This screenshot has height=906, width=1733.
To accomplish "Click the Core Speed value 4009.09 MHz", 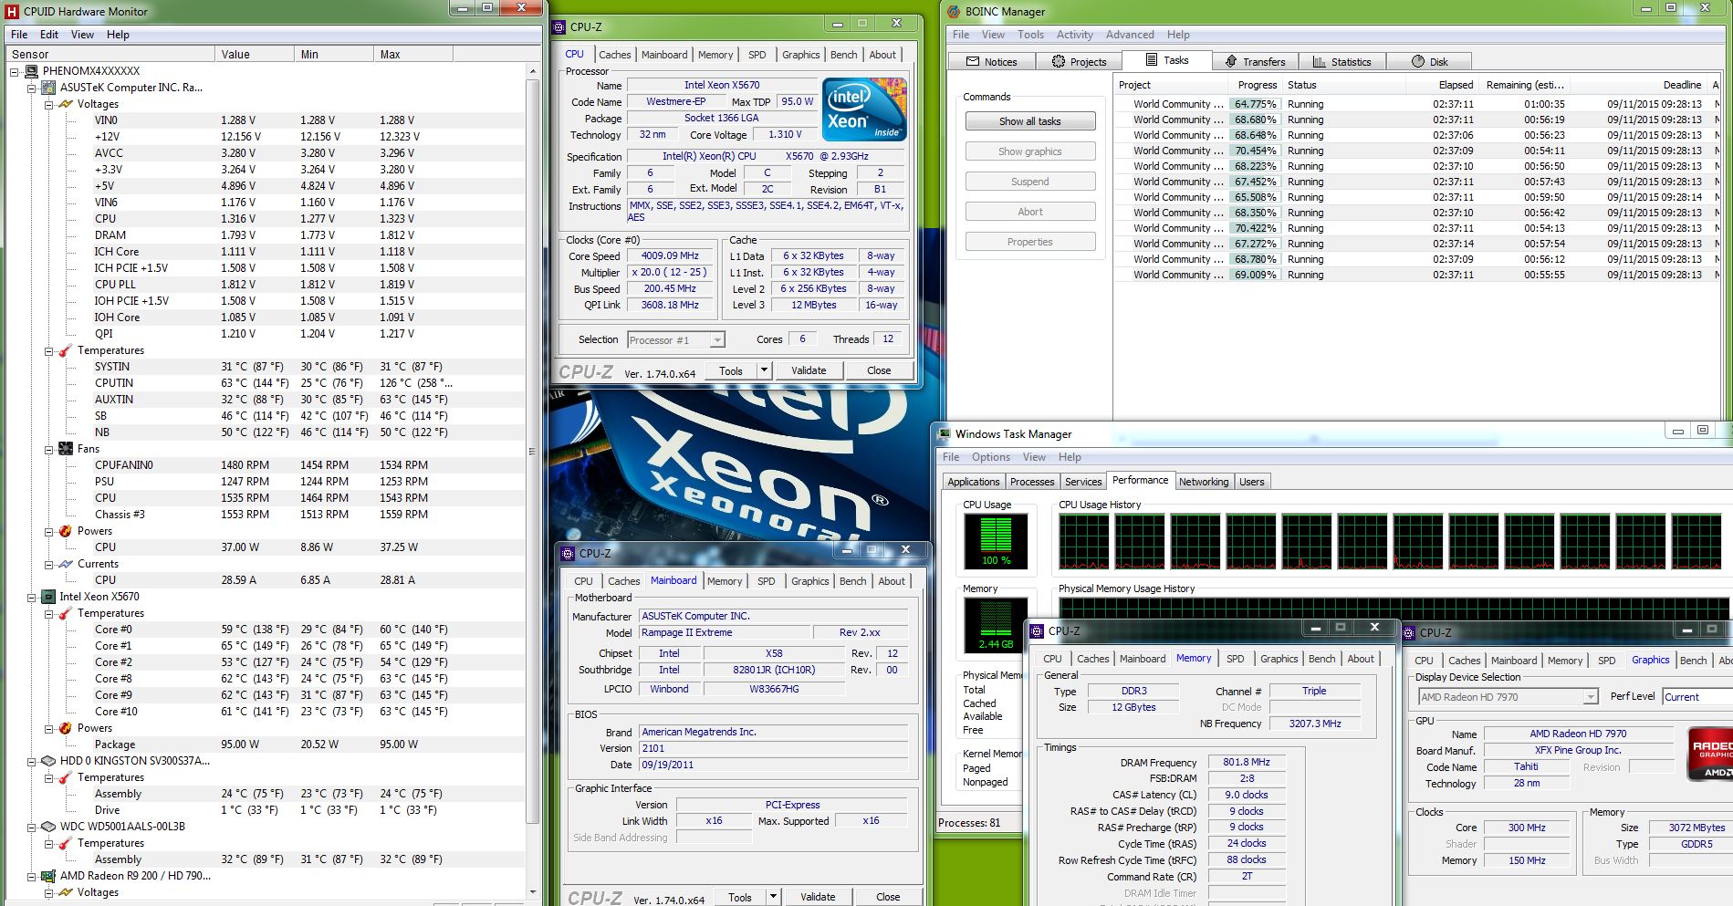I will click(x=670, y=256).
